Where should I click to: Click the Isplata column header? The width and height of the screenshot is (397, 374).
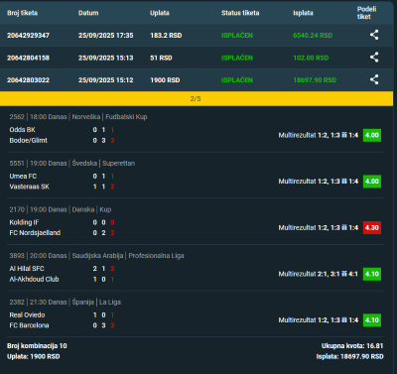click(x=303, y=13)
